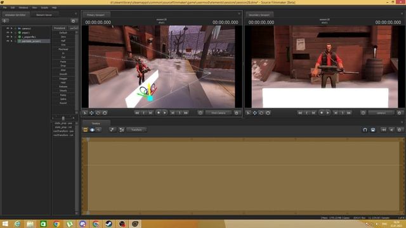
Task: Choose rotate tool in Secondary Viewport
Action: [261, 113]
